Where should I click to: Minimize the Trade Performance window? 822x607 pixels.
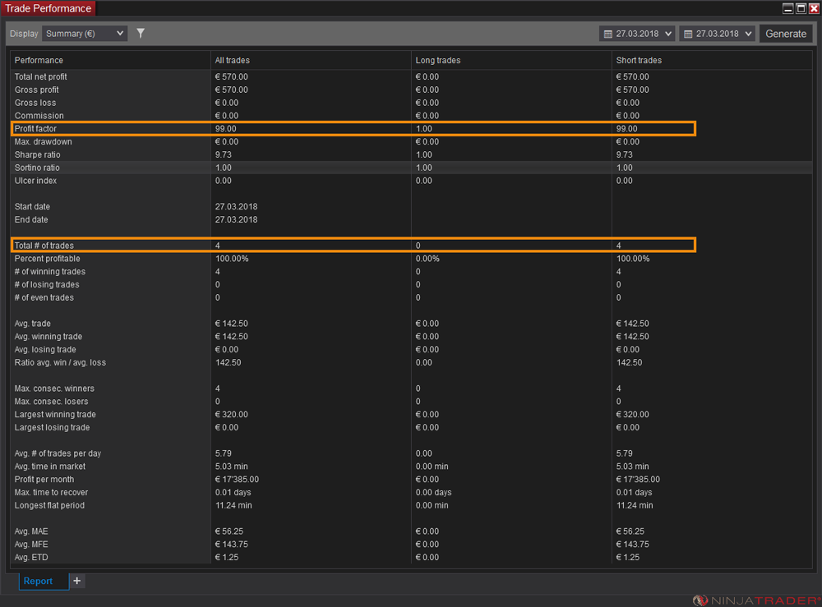[787, 8]
